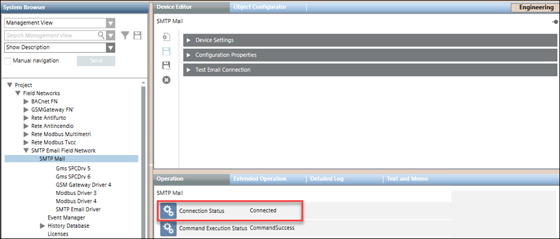Select SMTP Email Driver in the tree
This screenshot has width=560, height=239.
pyautogui.click(x=78, y=209)
